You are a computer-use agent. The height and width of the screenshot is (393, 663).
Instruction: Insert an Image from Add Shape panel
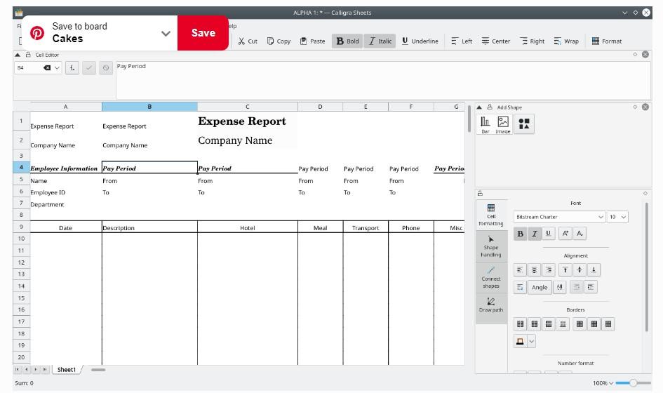[503, 125]
